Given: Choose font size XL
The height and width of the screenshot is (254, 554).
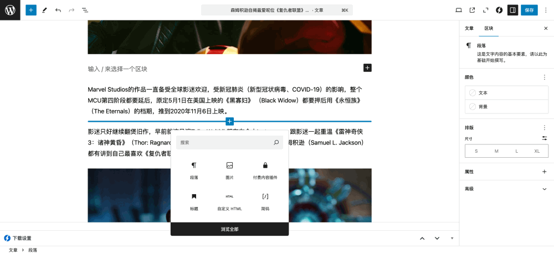Looking at the screenshot, I should tap(537, 151).
